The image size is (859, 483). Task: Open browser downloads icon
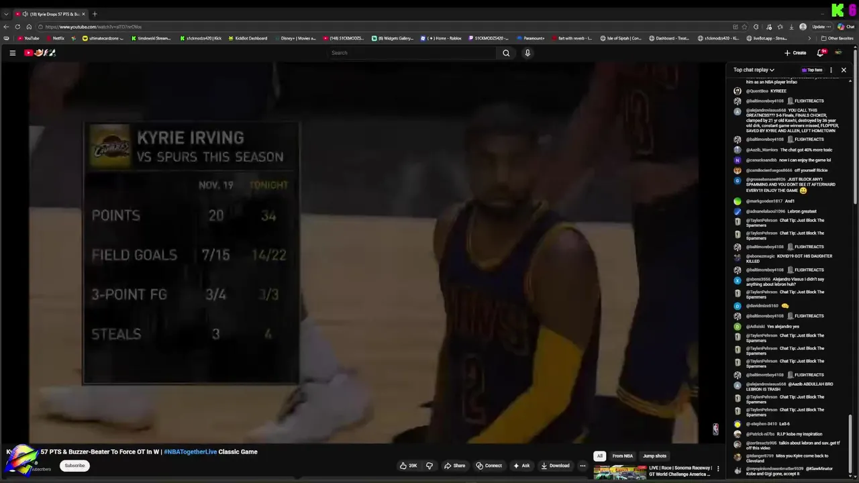click(x=791, y=27)
